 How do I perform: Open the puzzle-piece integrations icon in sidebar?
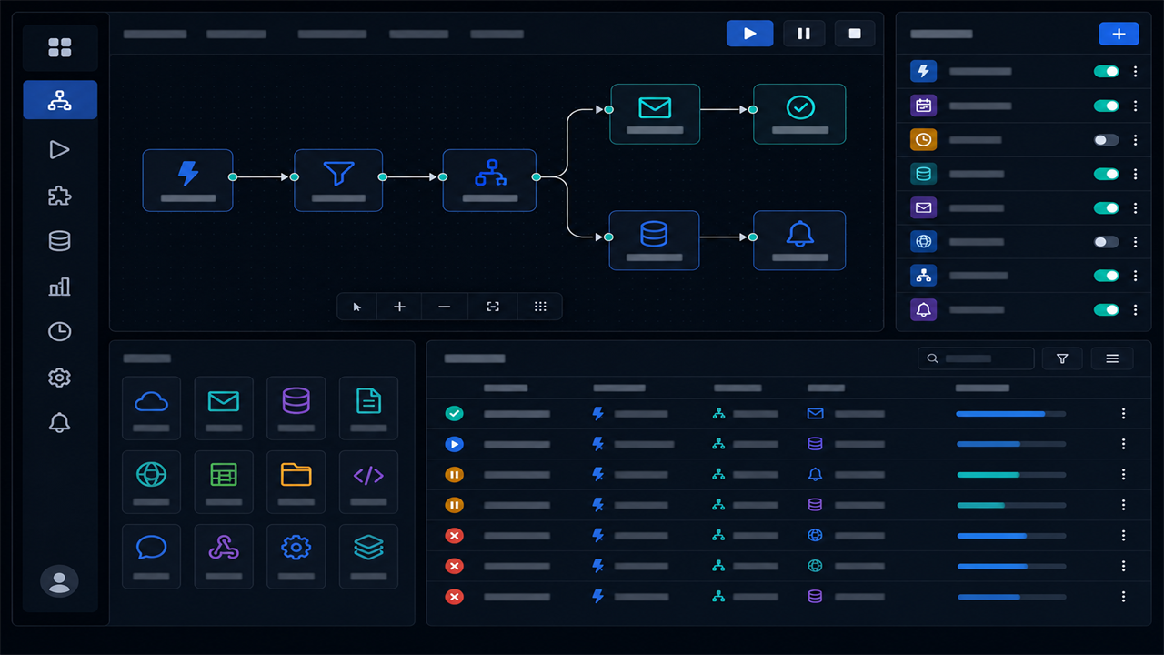pos(60,196)
